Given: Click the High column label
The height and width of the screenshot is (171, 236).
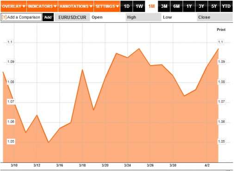Looking at the screenshot, I should [131, 17].
